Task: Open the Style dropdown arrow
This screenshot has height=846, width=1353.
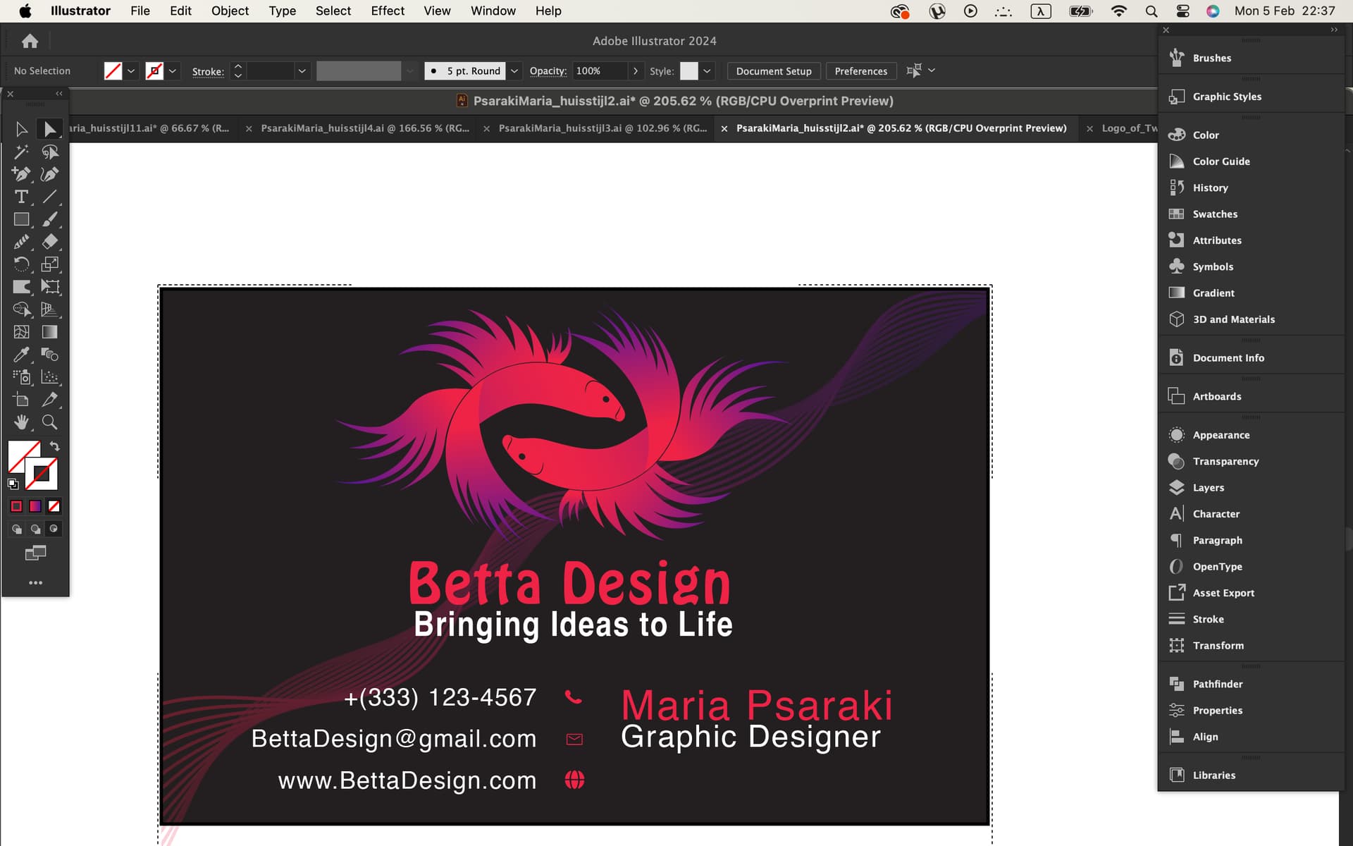Action: (x=707, y=71)
